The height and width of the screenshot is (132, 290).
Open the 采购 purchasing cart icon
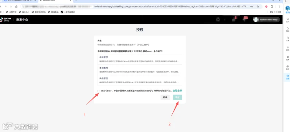click(x=287, y=48)
